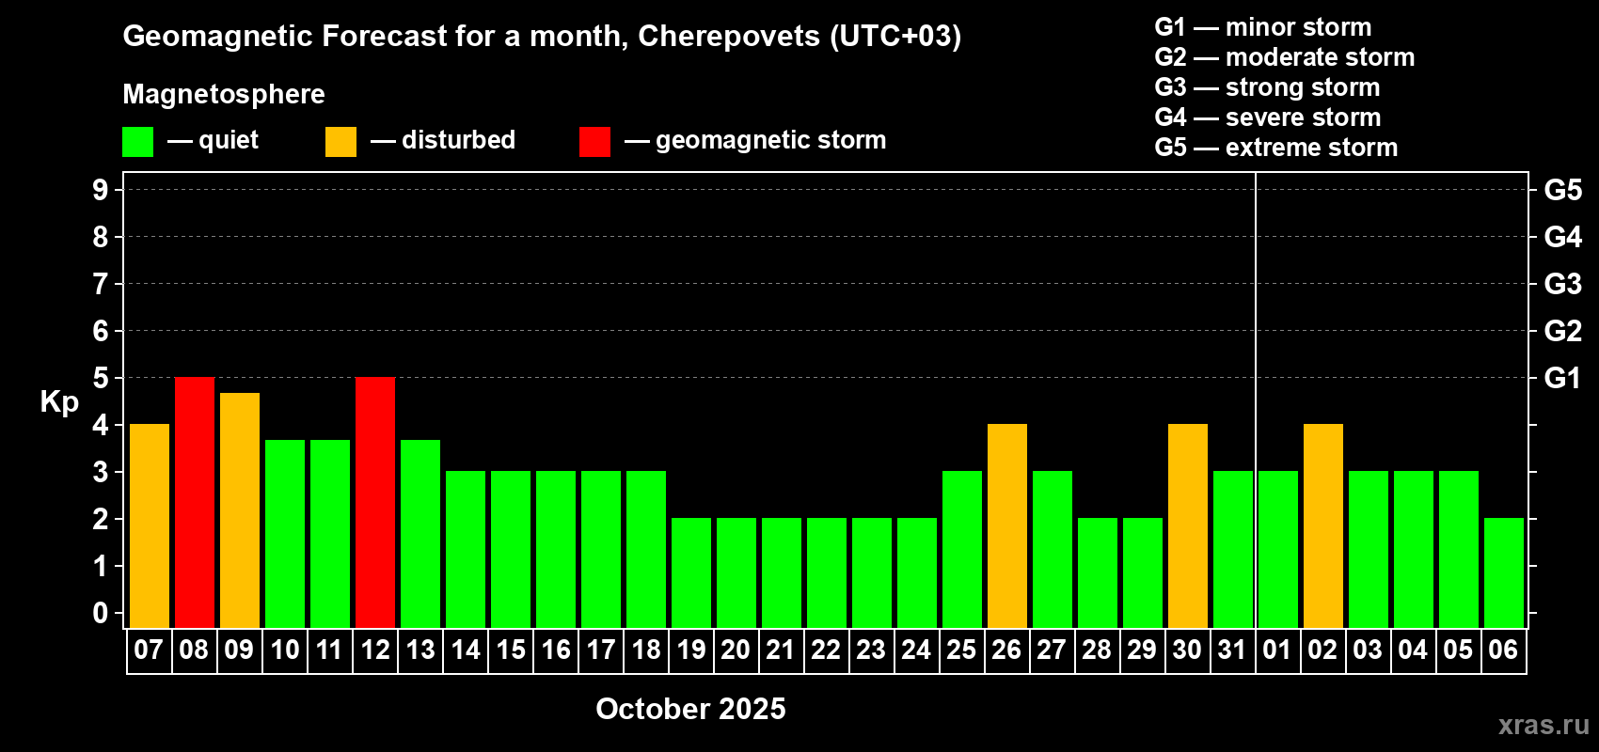Click the orange bar for November 02

[x=1323, y=526]
